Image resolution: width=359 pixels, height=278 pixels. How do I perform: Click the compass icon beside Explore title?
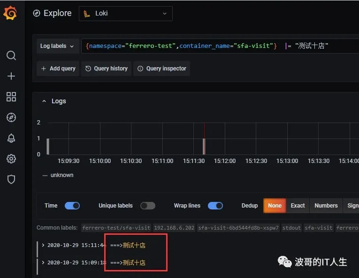tap(37, 13)
